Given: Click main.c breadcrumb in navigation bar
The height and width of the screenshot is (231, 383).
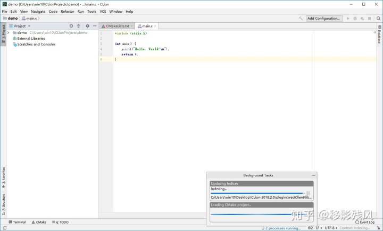Looking at the screenshot, I should (29, 19).
